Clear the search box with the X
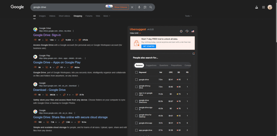Viewport: 277px width, 136px height. coord(132,7)
